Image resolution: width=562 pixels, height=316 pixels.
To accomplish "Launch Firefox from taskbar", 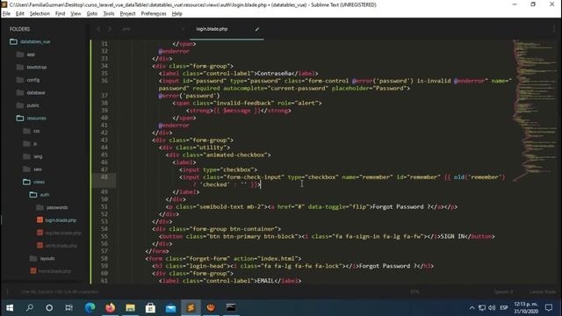I will 110,307.
